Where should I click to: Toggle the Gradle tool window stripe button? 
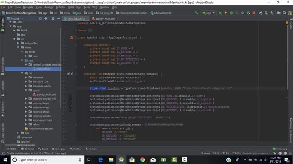291,24
